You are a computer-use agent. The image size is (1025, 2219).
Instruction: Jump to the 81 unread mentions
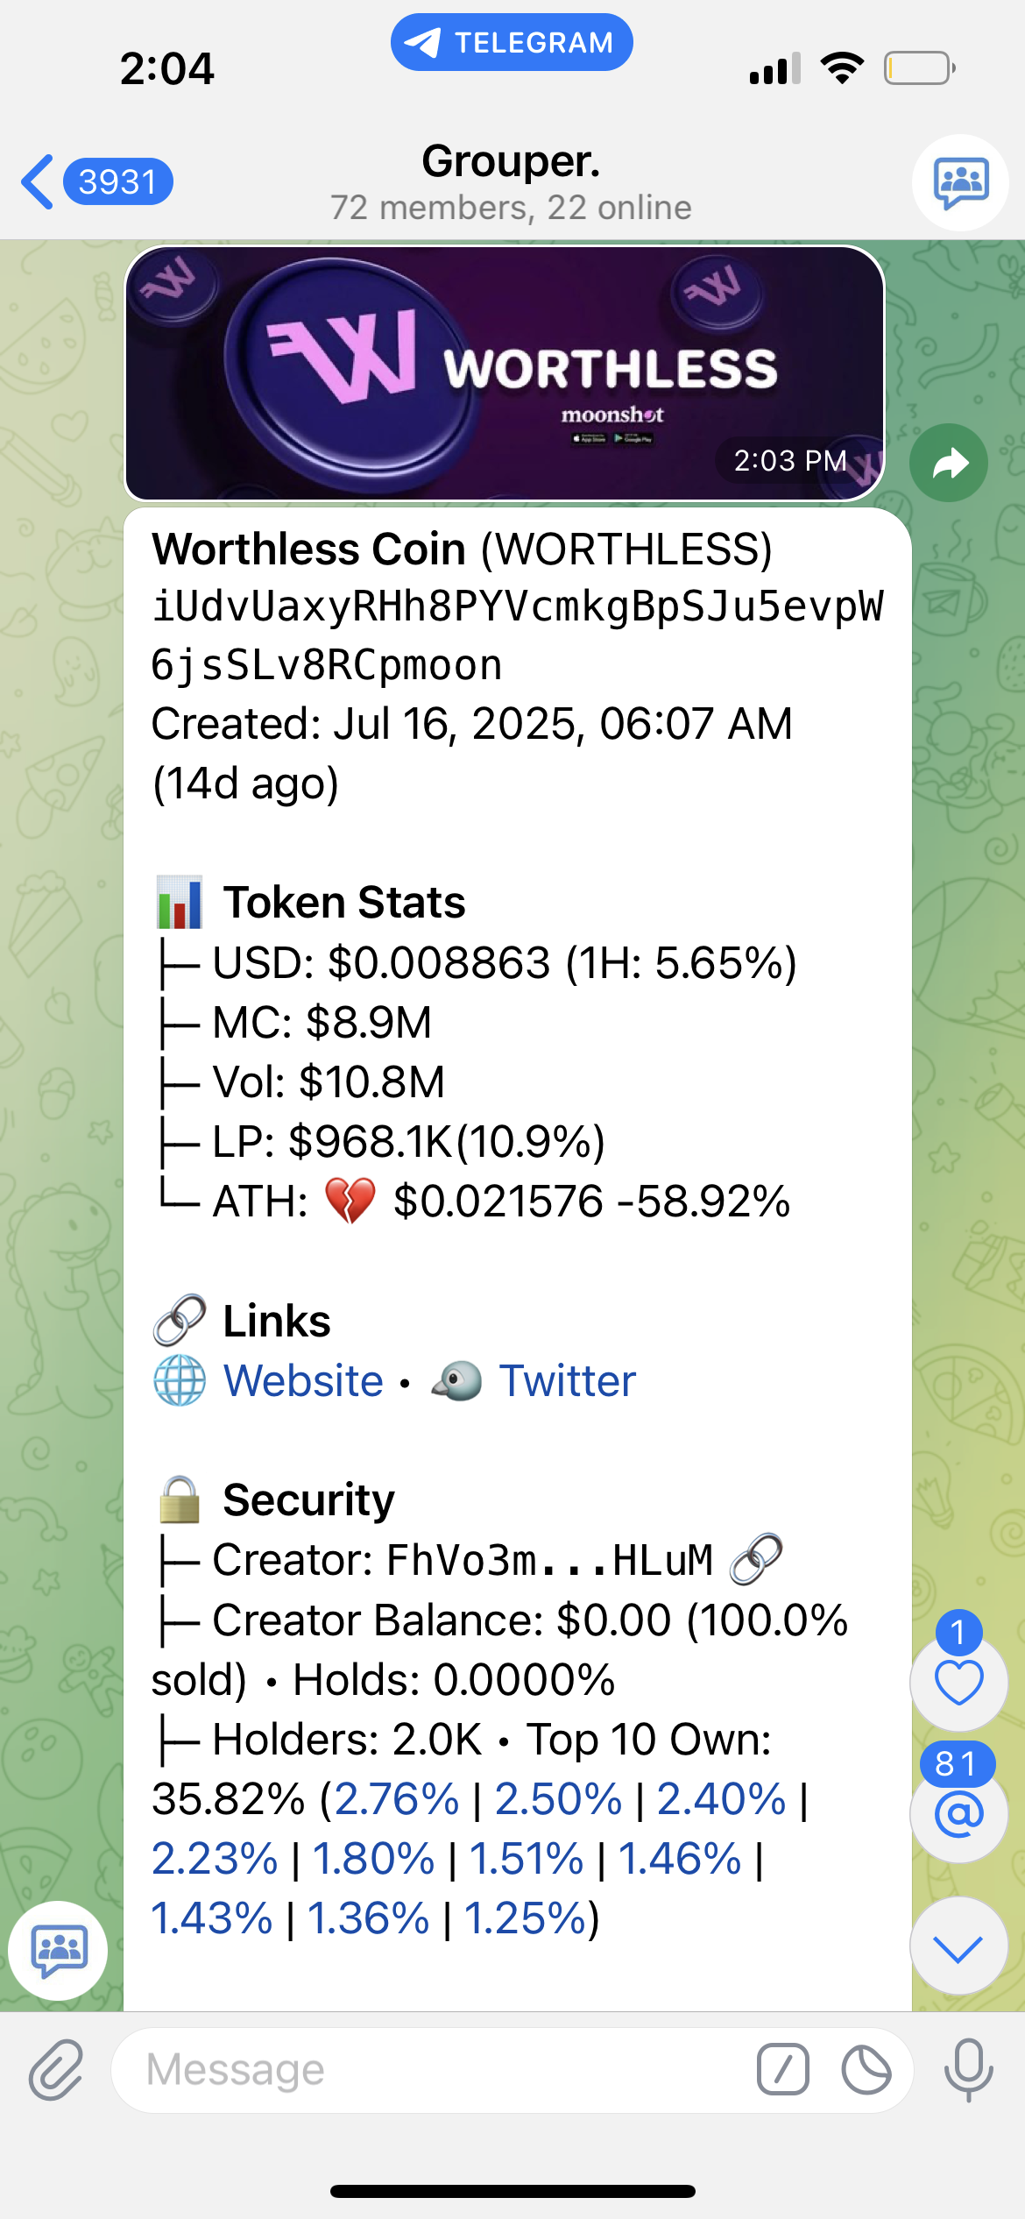coord(958,1812)
